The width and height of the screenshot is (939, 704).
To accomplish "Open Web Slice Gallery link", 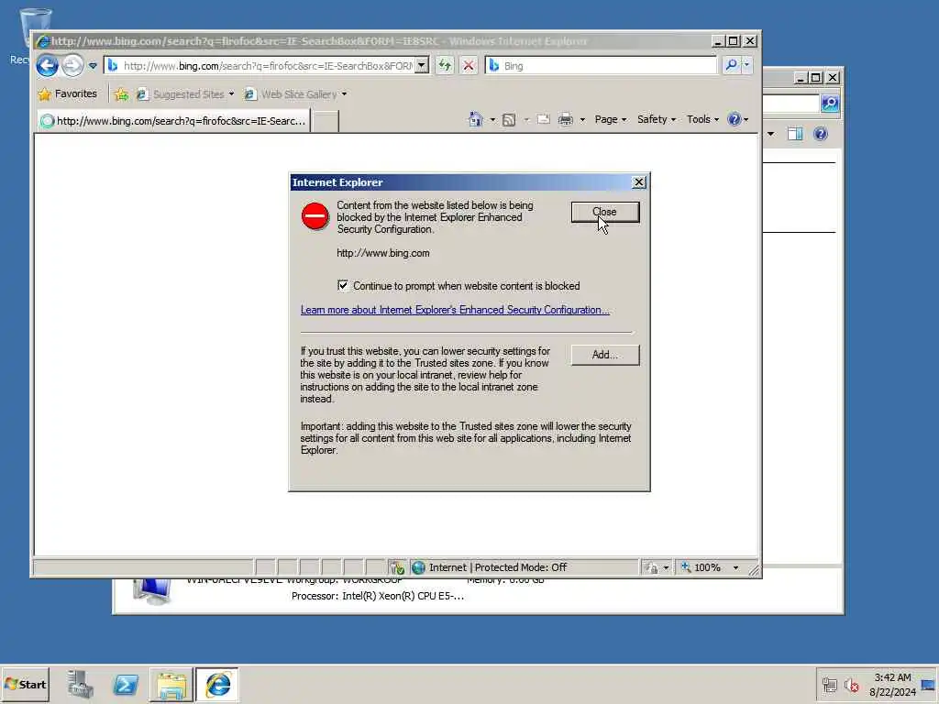I will (291, 94).
